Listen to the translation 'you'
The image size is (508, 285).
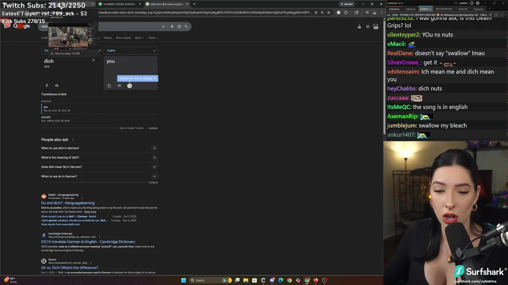(x=119, y=85)
